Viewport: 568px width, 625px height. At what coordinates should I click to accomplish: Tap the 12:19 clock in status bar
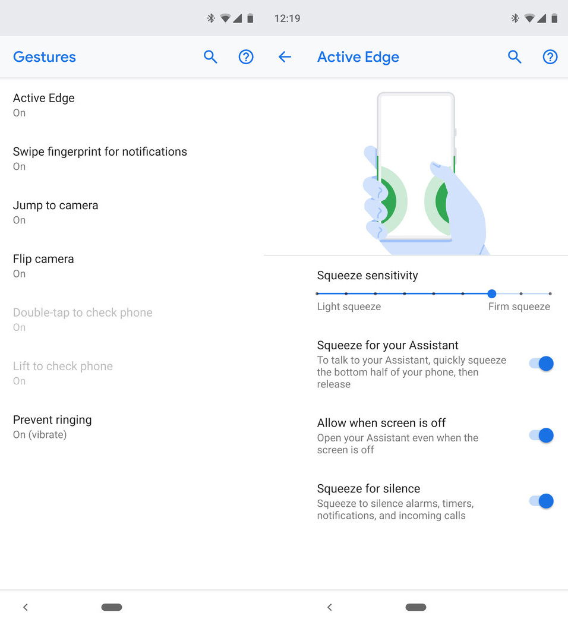(288, 18)
